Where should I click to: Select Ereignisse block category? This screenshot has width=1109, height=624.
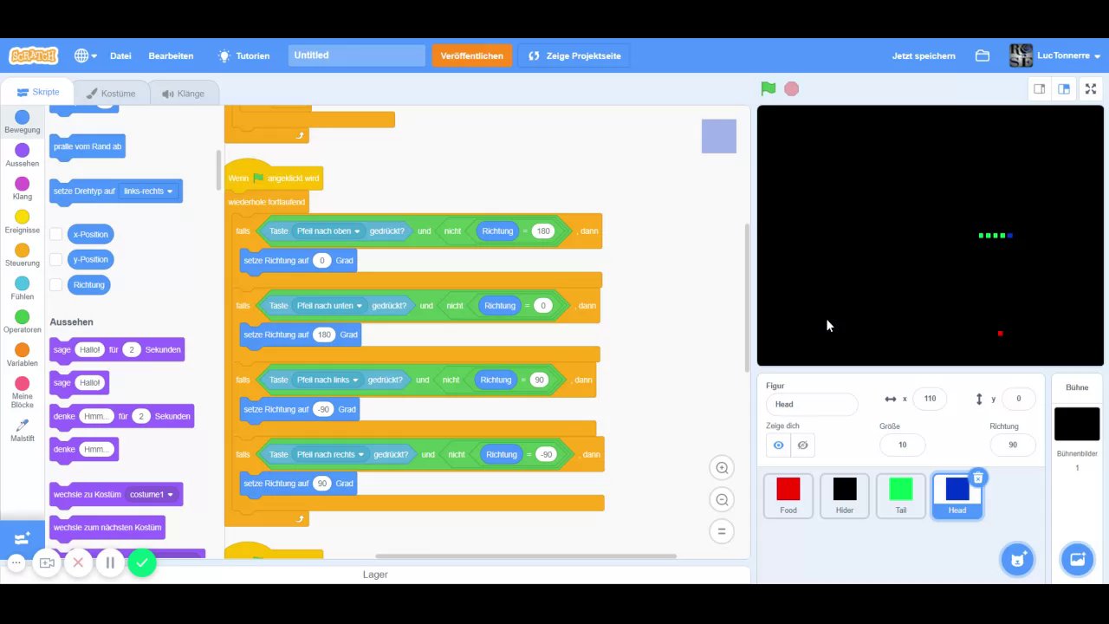coord(23,222)
